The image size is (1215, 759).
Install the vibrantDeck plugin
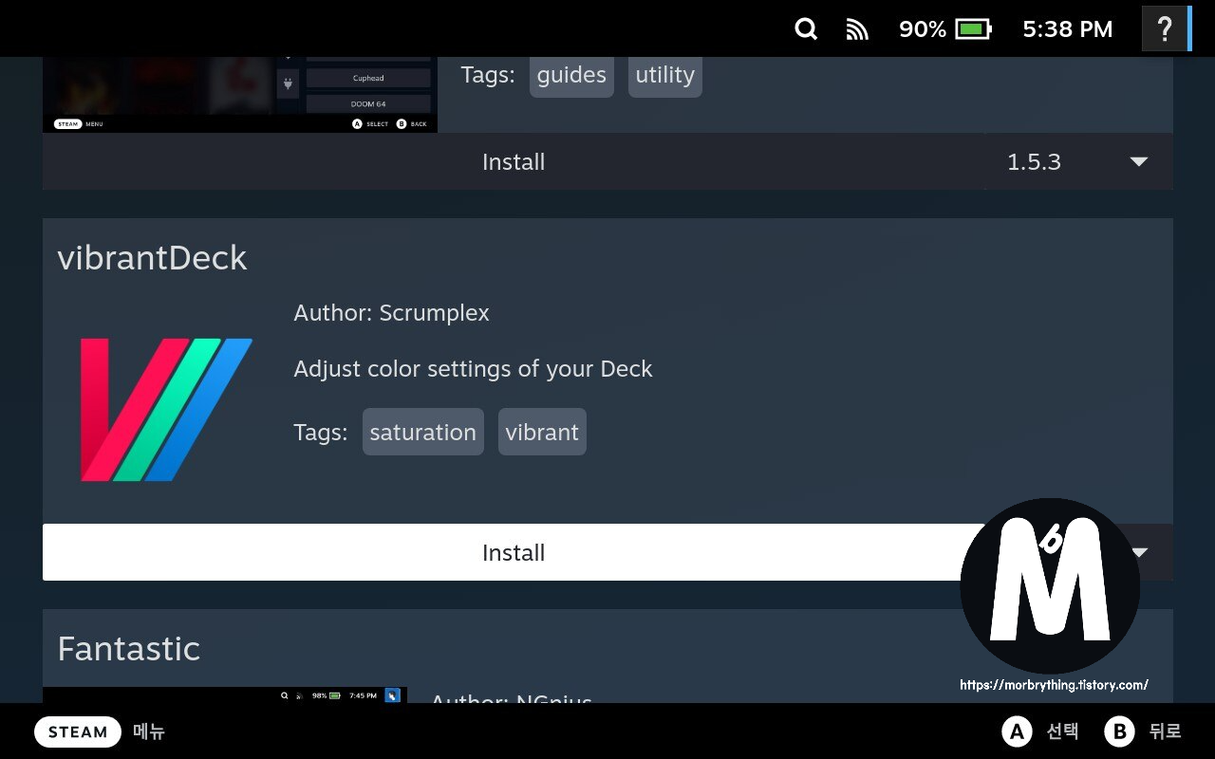514,552
